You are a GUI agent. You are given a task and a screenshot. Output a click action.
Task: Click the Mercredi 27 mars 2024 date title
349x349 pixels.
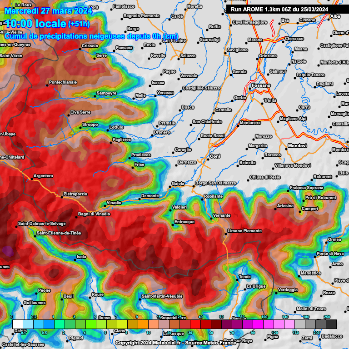pyautogui.click(x=48, y=10)
